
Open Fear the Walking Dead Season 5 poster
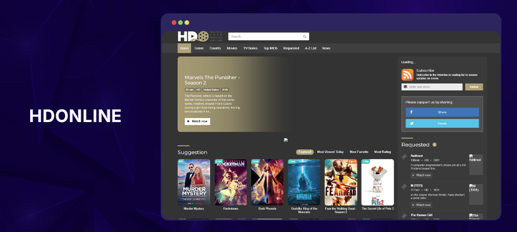coord(341,182)
